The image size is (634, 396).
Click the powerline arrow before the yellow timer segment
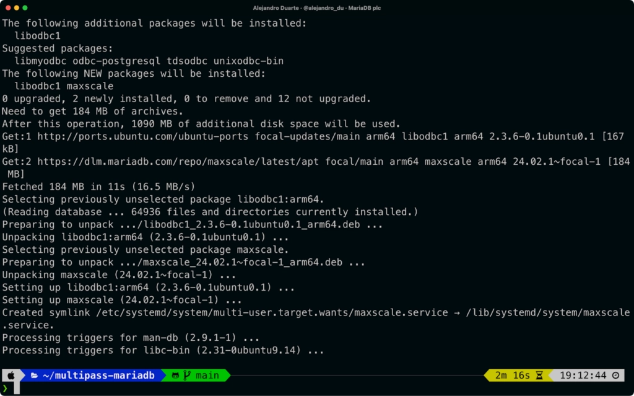click(487, 375)
